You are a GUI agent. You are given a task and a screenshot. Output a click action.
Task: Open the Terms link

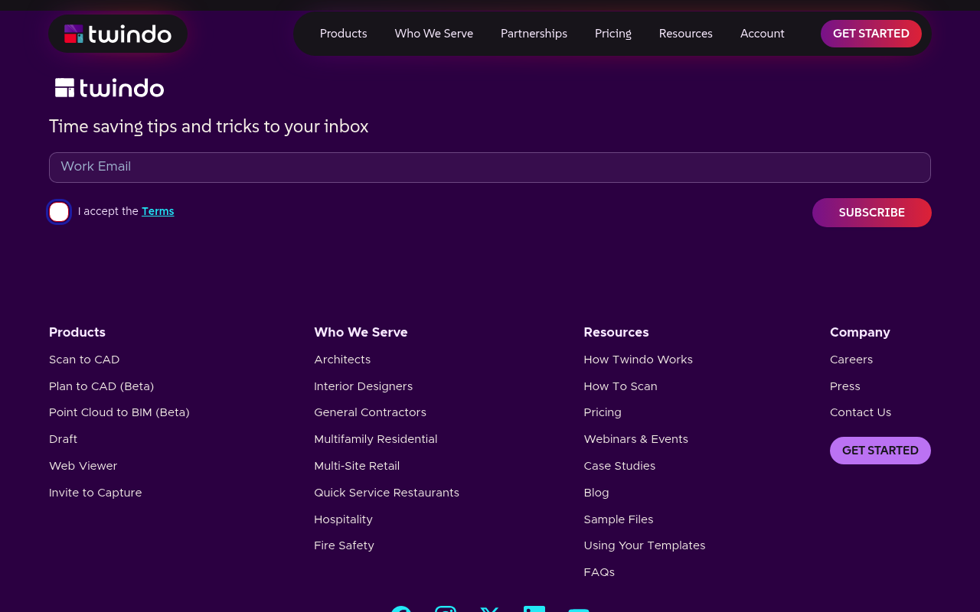point(158,211)
